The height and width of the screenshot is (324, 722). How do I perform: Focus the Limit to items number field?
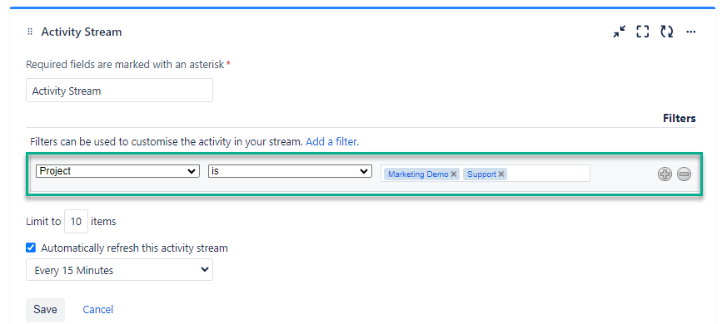tap(76, 222)
